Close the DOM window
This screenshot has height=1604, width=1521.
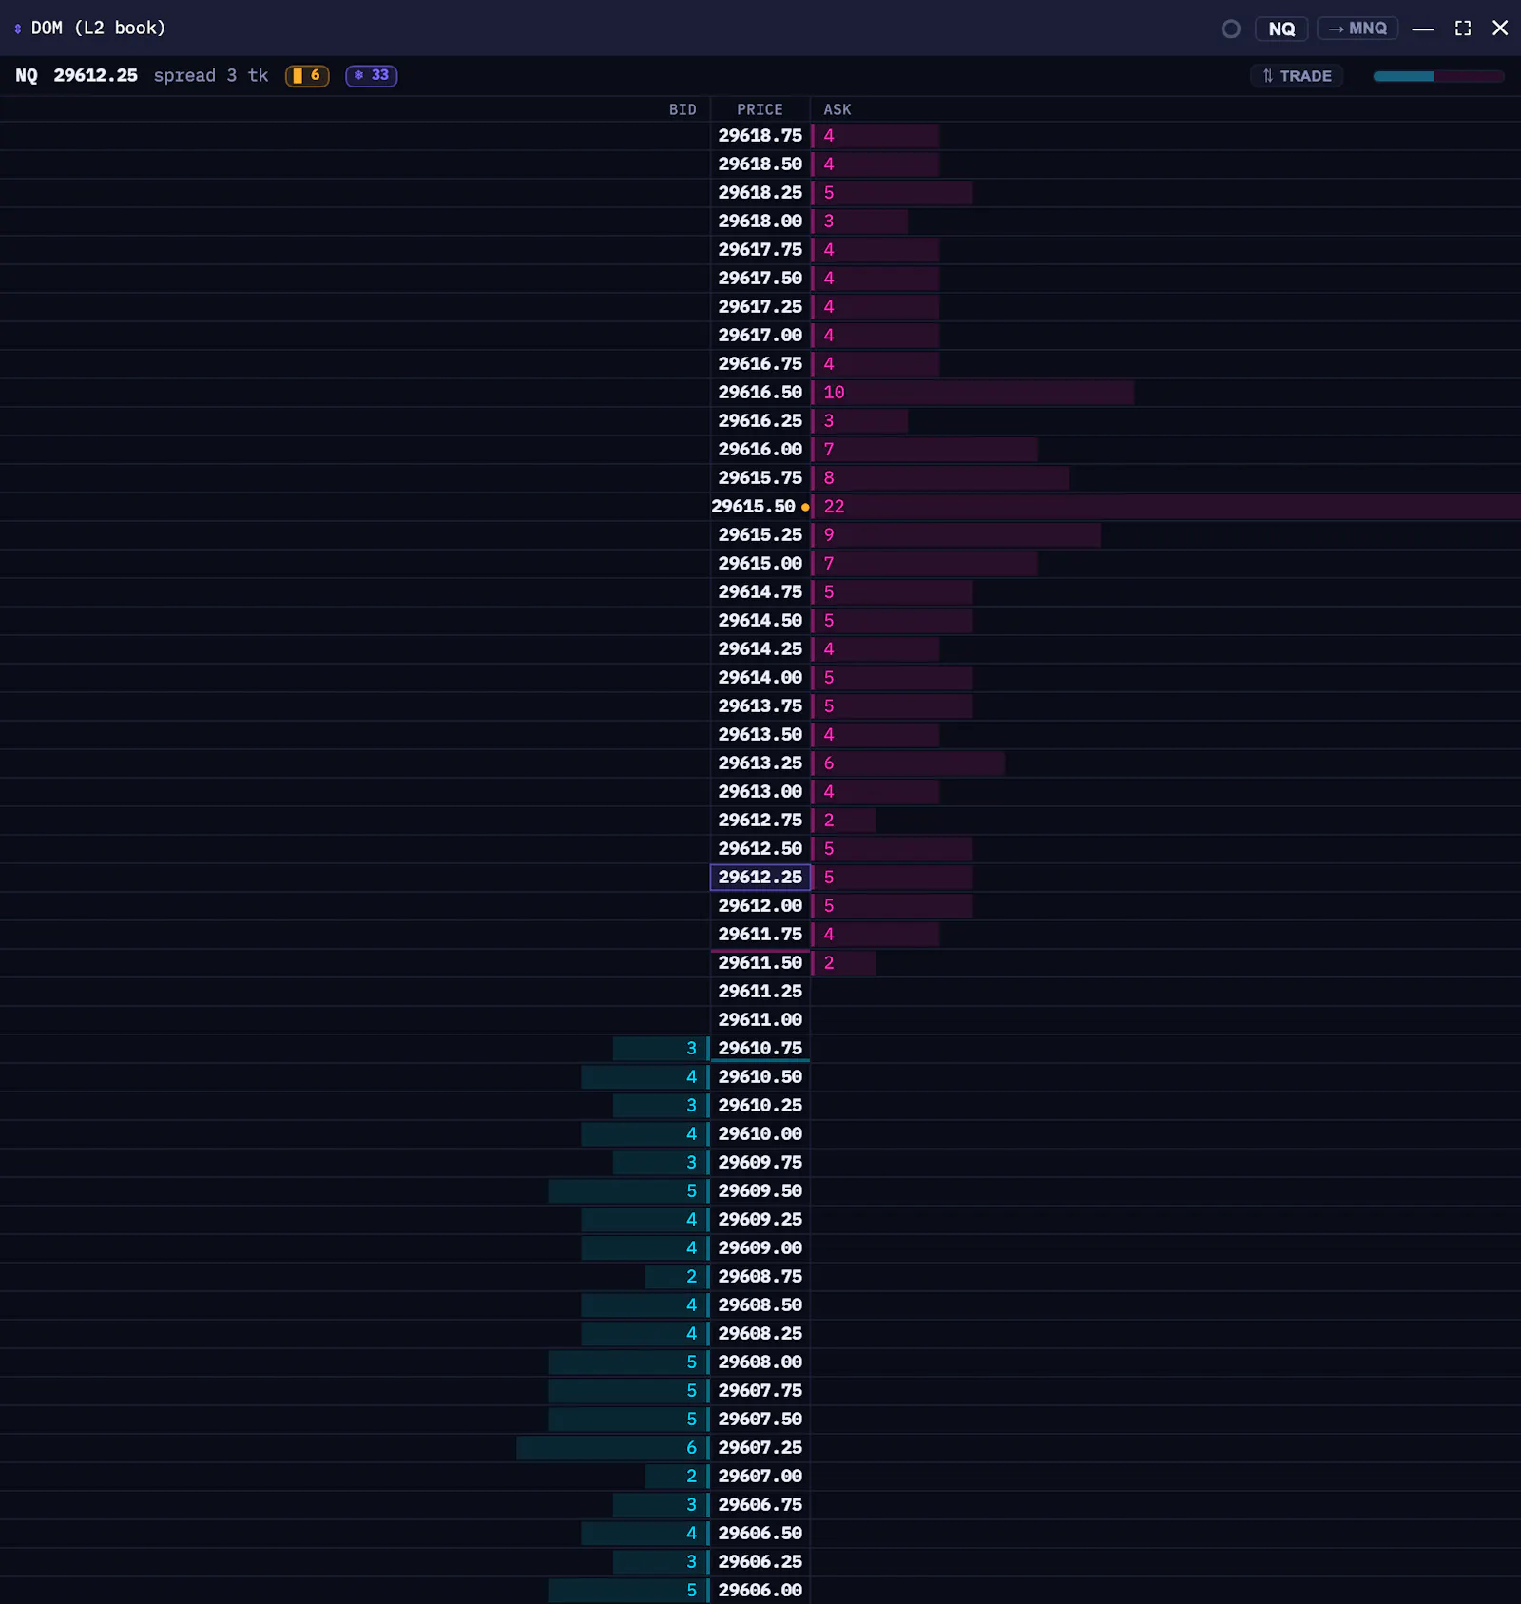(1500, 29)
